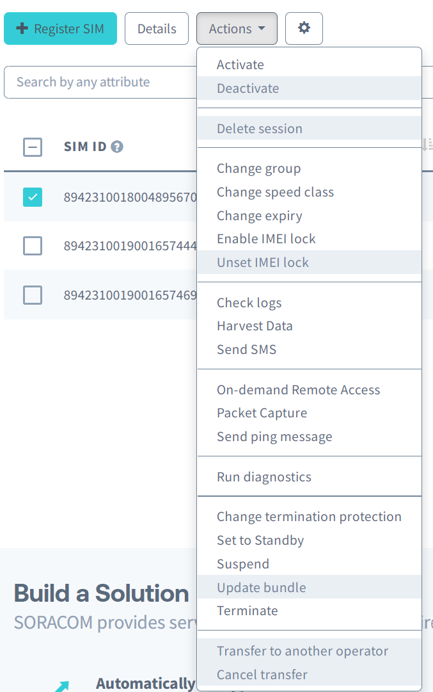This screenshot has width=433, height=692.
Task: Collapse the Actions dropdown menu
Action: tap(237, 29)
